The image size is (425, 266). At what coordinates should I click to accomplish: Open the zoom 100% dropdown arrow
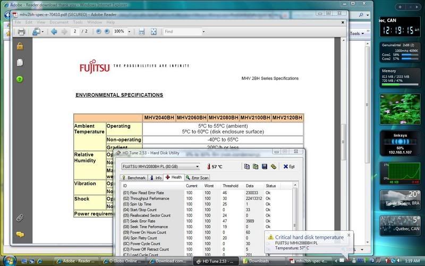(x=129, y=32)
